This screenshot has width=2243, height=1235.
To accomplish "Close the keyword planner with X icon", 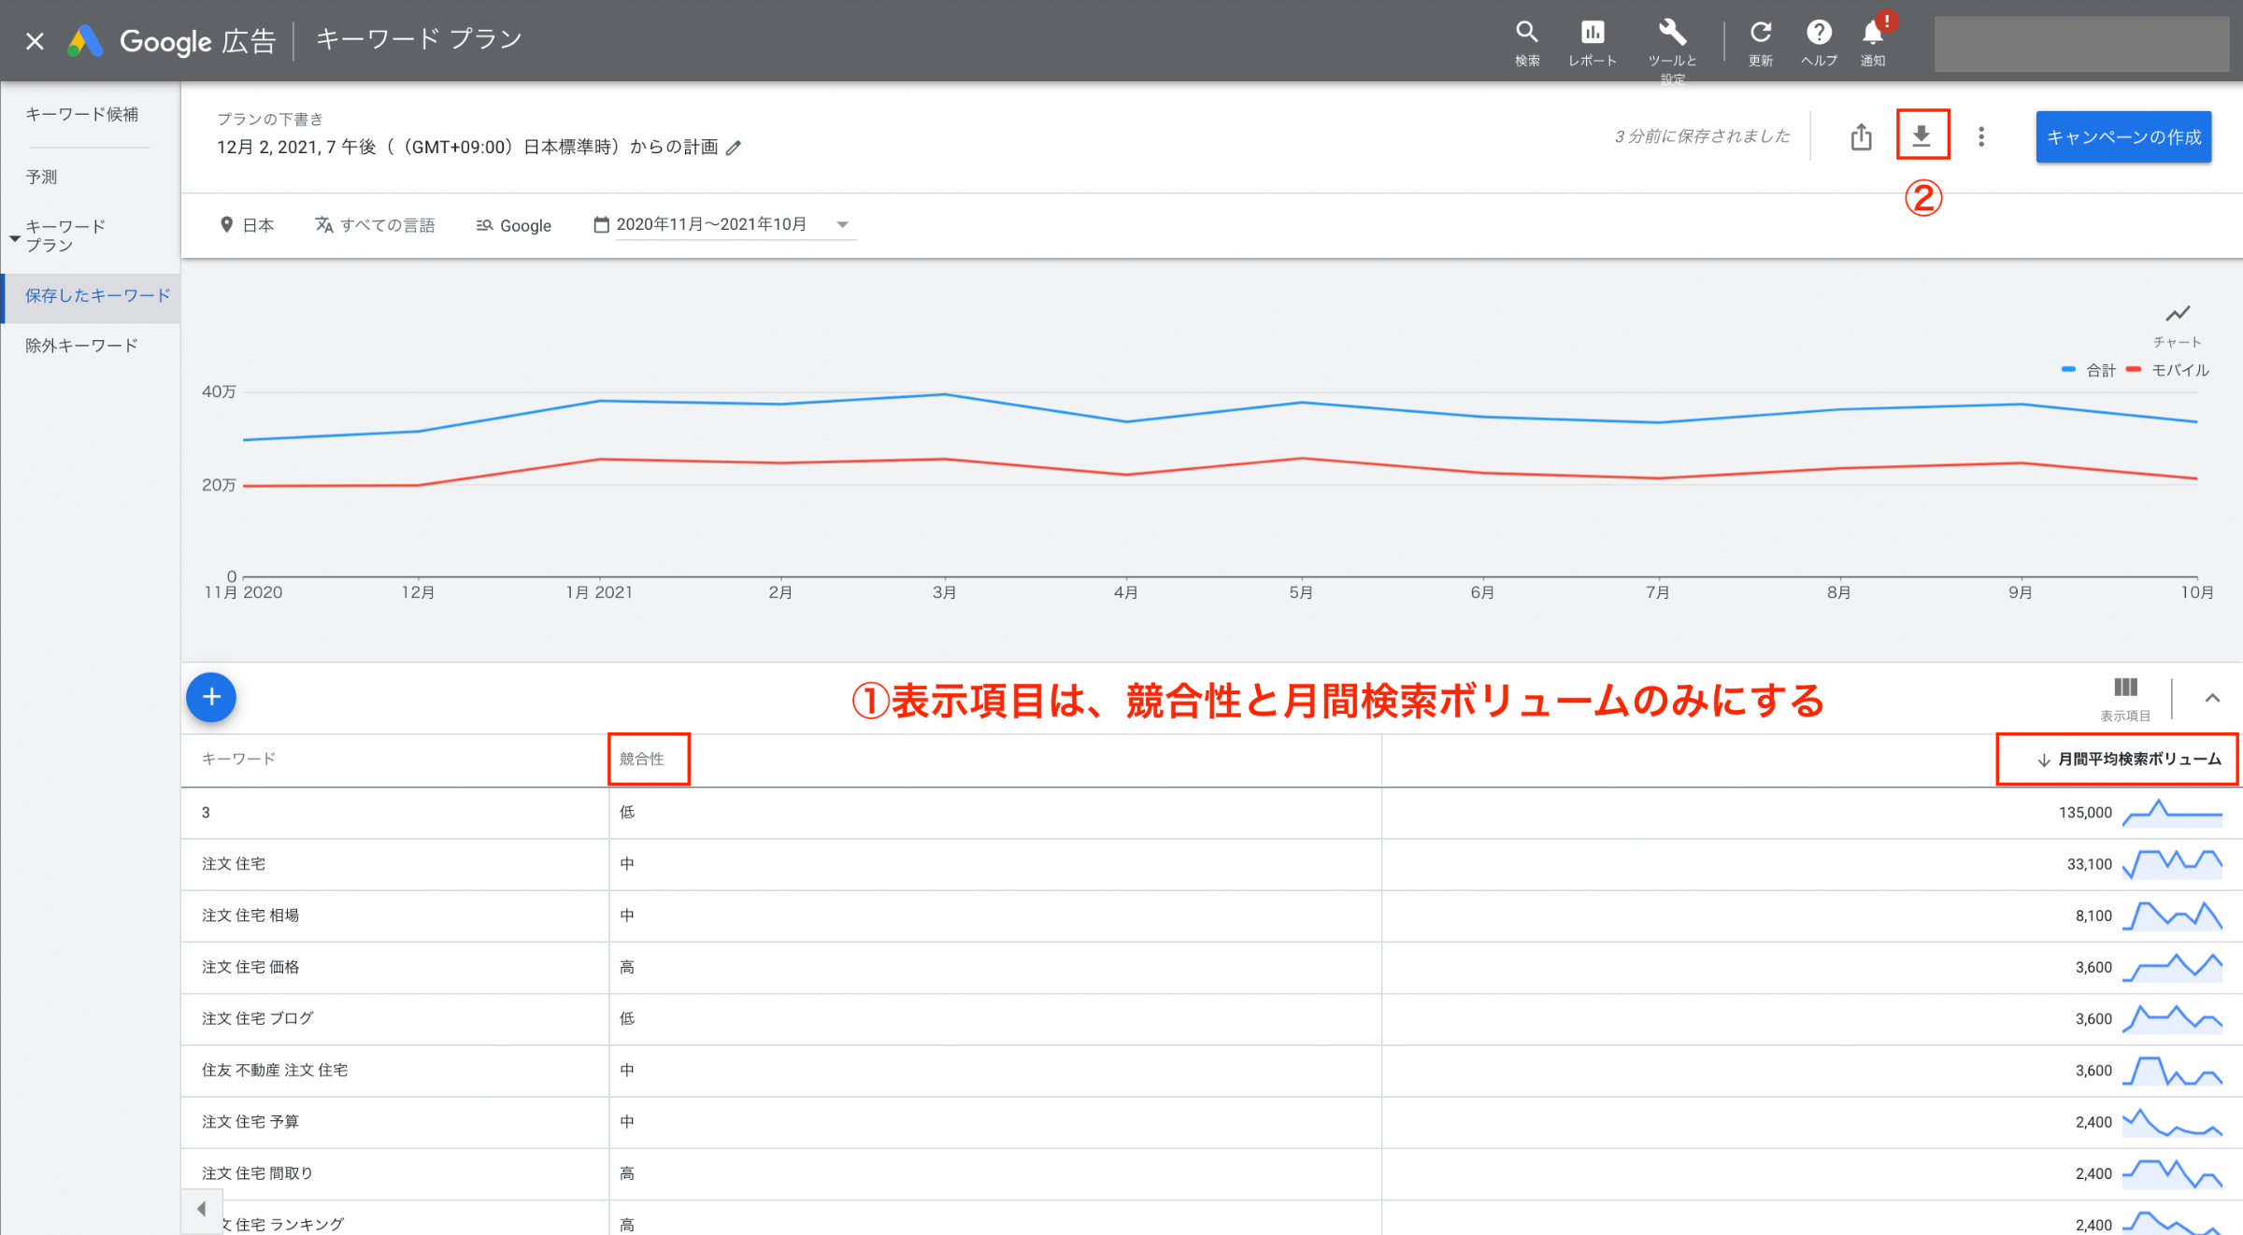I will click(35, 41).
